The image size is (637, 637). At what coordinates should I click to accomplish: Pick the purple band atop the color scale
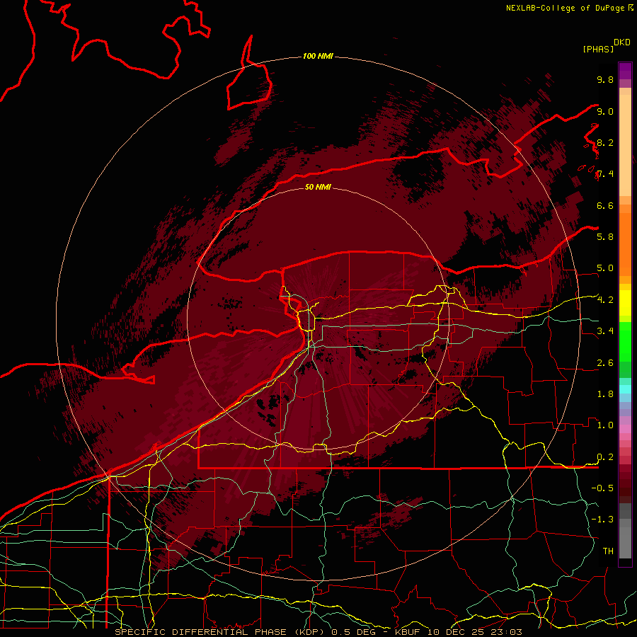(625, 71)
